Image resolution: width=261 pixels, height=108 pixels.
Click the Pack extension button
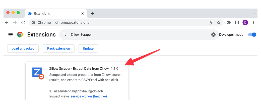pyautogui.click(x=58, y=48)
